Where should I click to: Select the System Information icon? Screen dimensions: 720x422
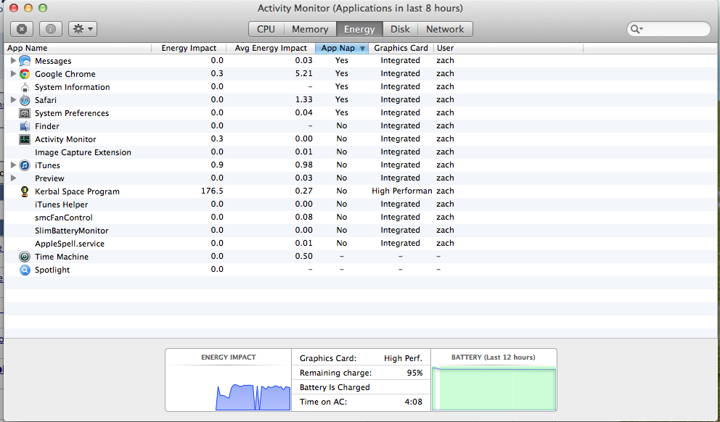25,87
